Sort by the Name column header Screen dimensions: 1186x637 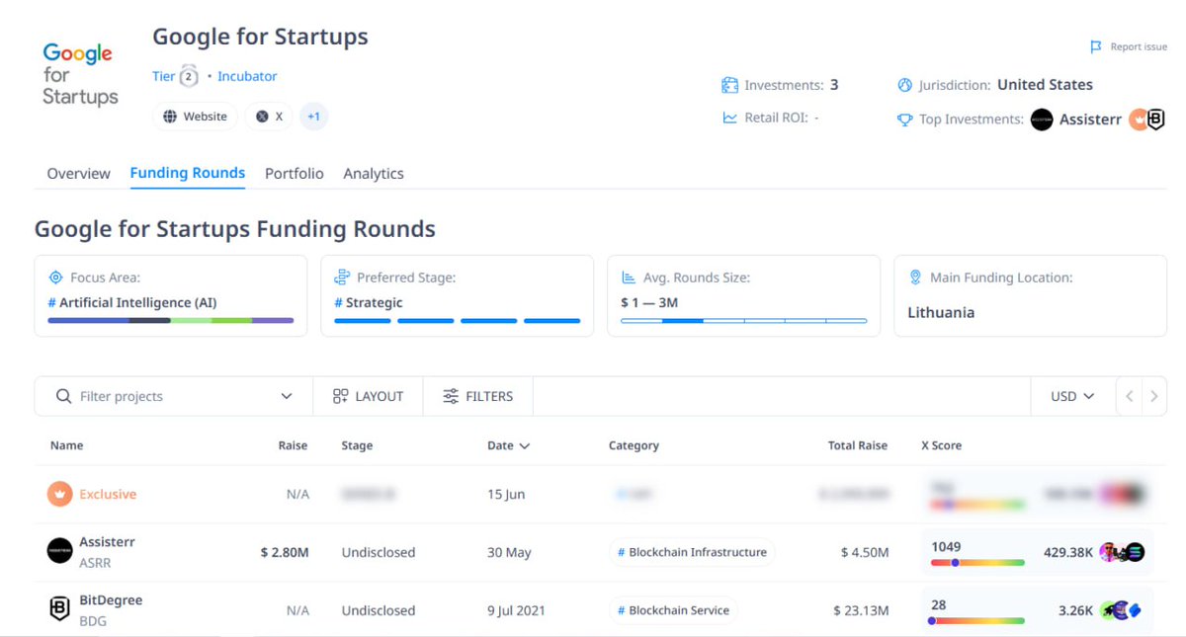coord(66,445)
